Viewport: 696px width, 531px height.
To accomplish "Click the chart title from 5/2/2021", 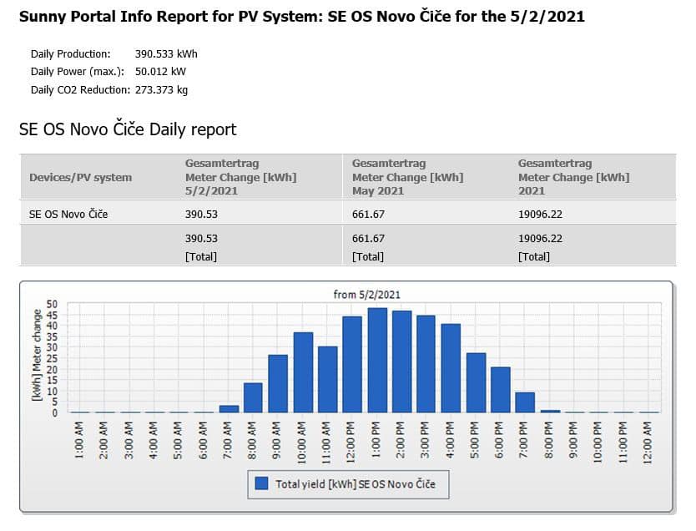I will click(x=366, y=295).
